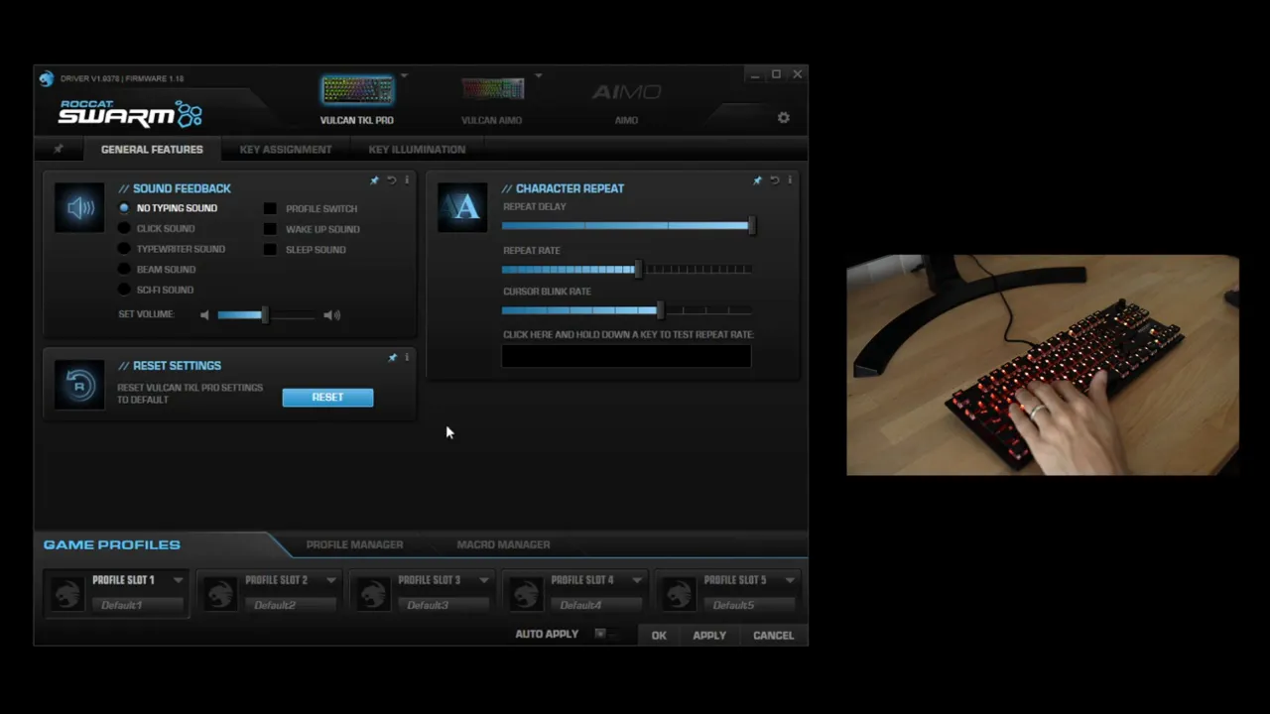
Task: Enable Profile Switch sound checkbox
Action: pyautogui.click(x=270, y=209)
